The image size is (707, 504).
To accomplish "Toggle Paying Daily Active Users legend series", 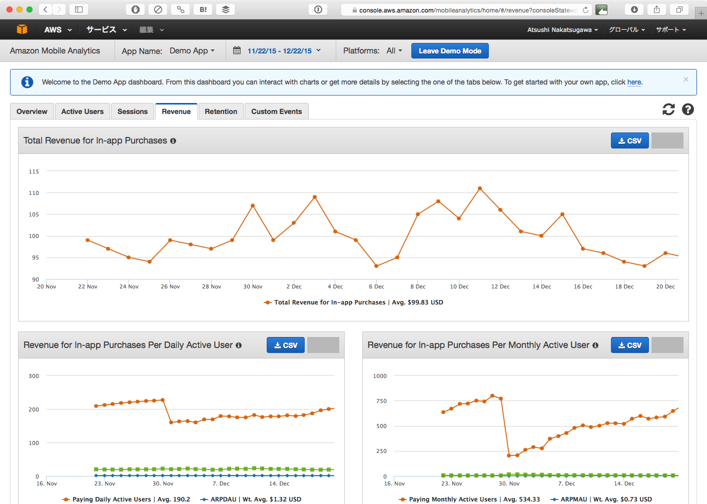I will point(111,499).
